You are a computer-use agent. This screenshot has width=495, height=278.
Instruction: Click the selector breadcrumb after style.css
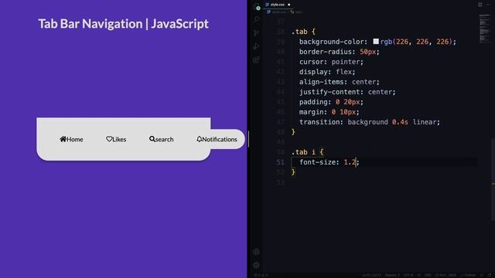tap(296, 12)
